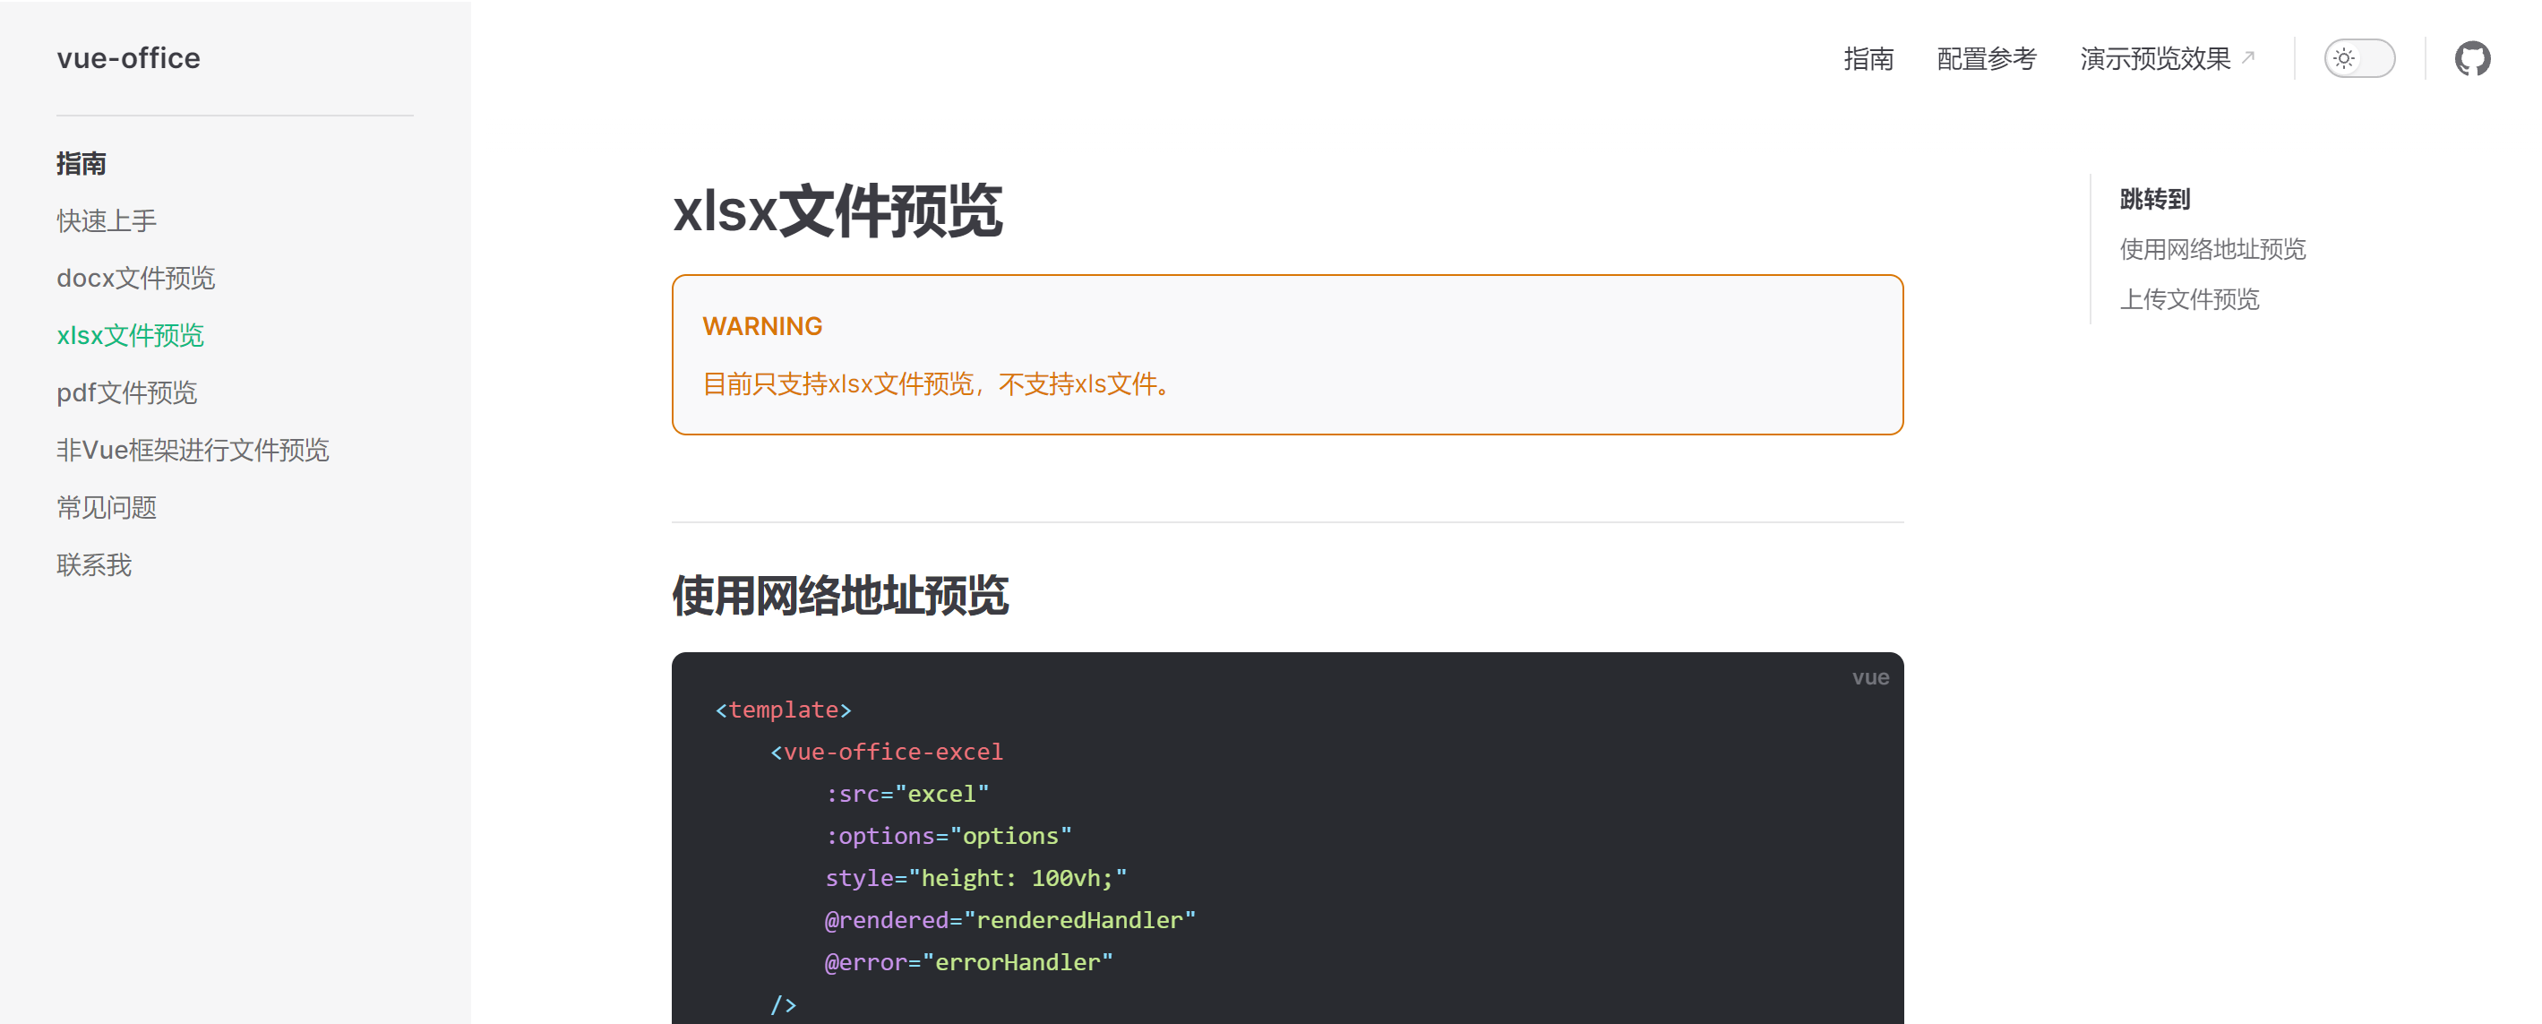Image resolution: width=2542 pixels, height=1024 pixels.
Task: Go to vue-office home title
Action: click(x=128, y=58)
